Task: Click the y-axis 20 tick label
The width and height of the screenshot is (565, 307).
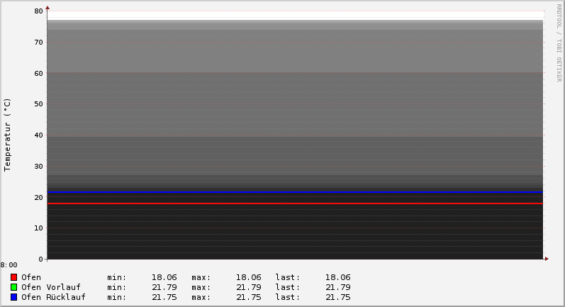Action: (38, 197)
